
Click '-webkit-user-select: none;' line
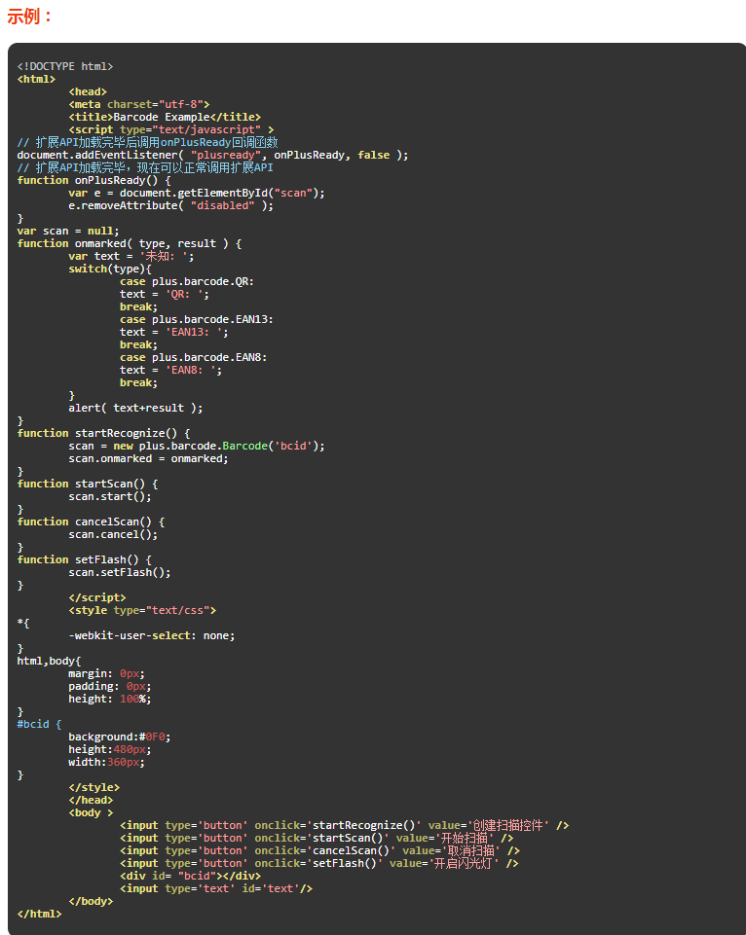click(152, 635)
